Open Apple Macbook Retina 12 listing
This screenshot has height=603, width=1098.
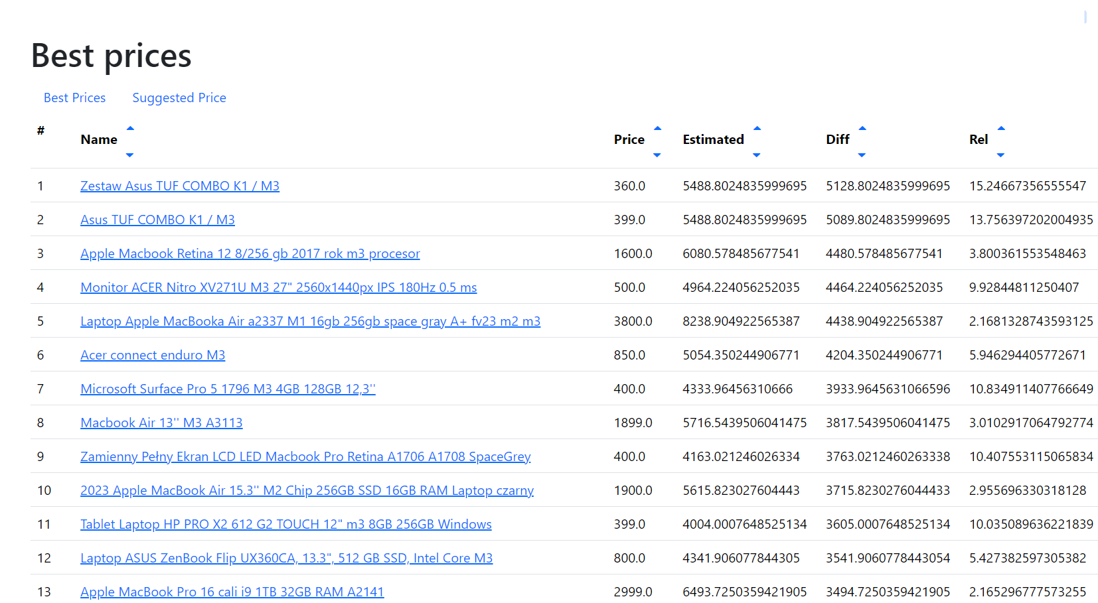coord(250,253)
